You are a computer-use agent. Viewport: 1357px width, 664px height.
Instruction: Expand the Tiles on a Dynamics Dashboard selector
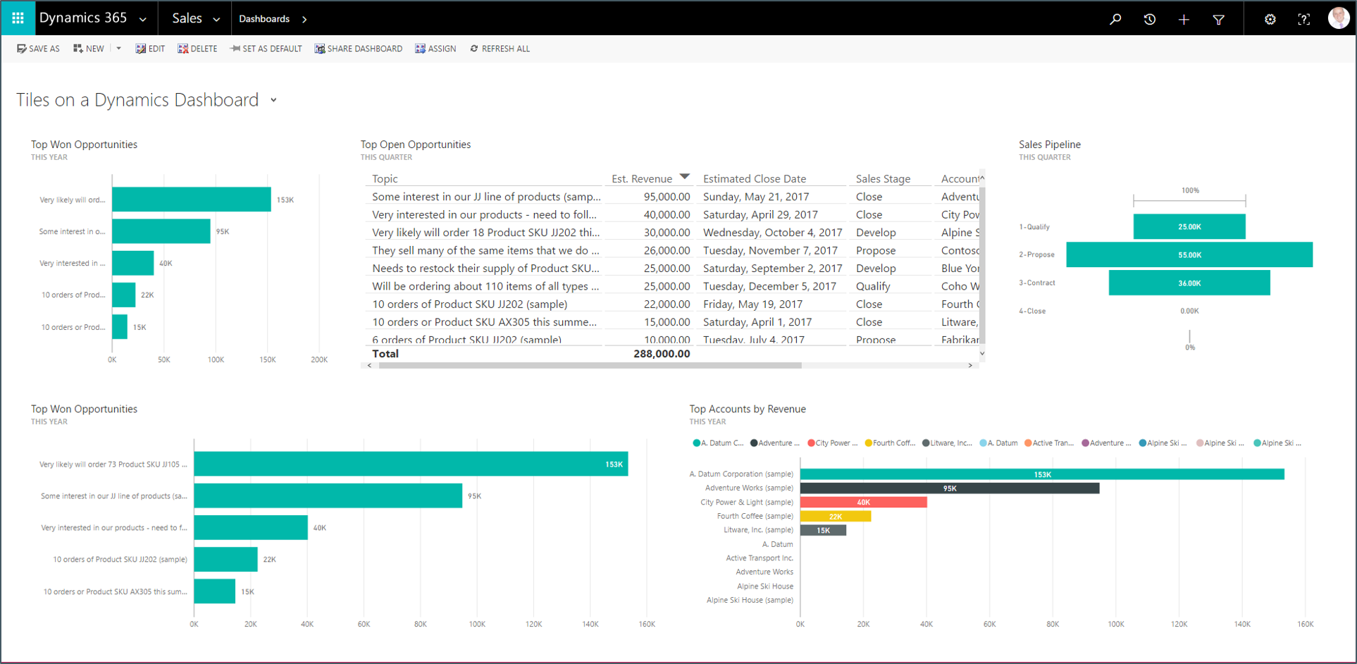274,100
